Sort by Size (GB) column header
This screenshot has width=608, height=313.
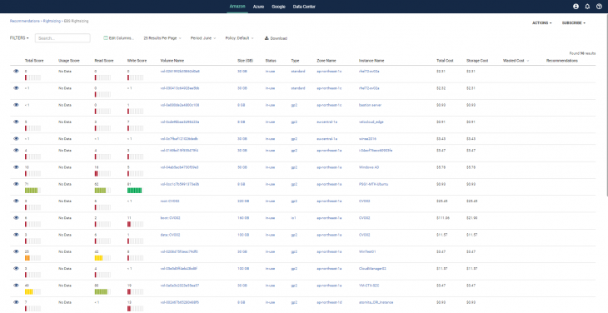point(246,61)
